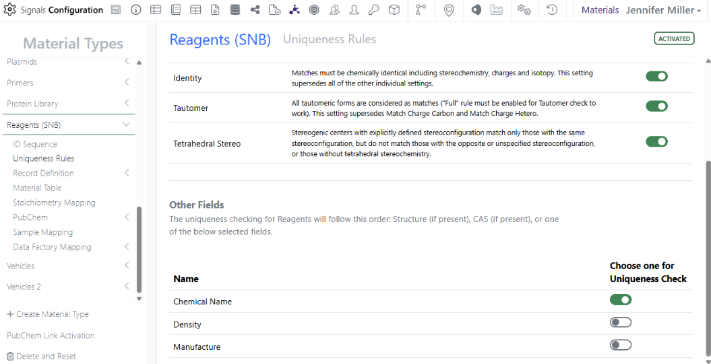This screenshot has width=711, height=364.
Task: Click the info circle icon in toolbar
Action: (135, 10)
